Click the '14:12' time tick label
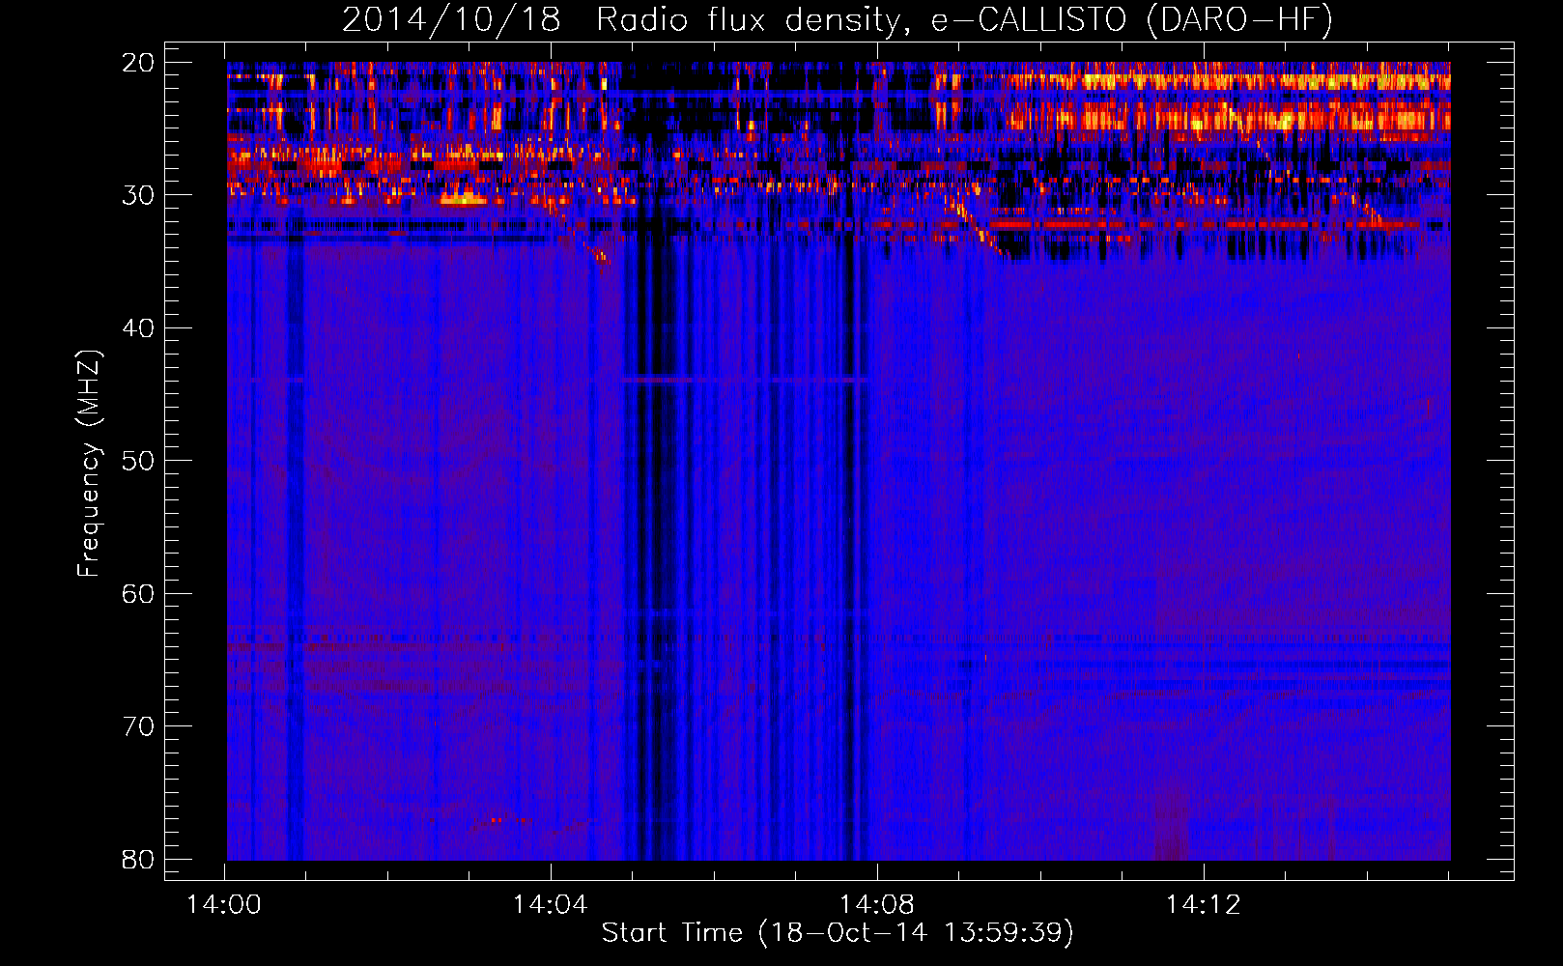The height and width of the screenshot is (966, 1563). [x=1203, y=905]
